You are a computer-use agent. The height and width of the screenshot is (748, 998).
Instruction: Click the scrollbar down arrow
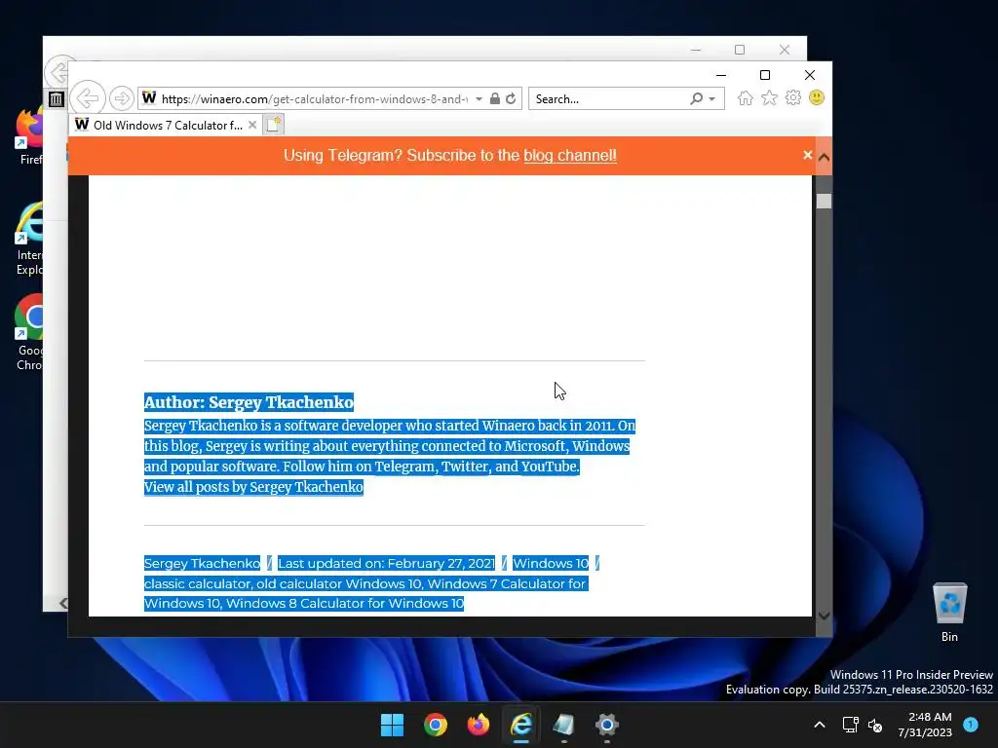pos(824,616)
